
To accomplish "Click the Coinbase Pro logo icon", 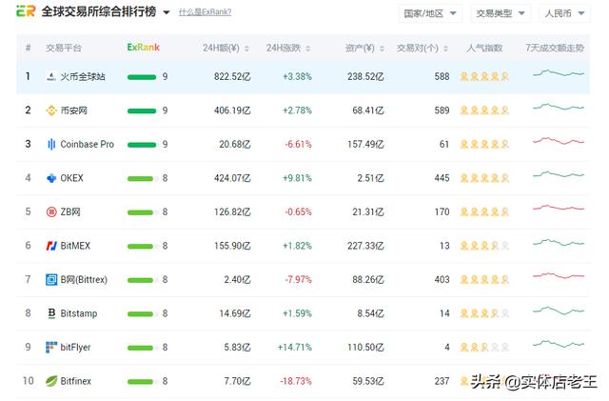I will tap(51, 144).
